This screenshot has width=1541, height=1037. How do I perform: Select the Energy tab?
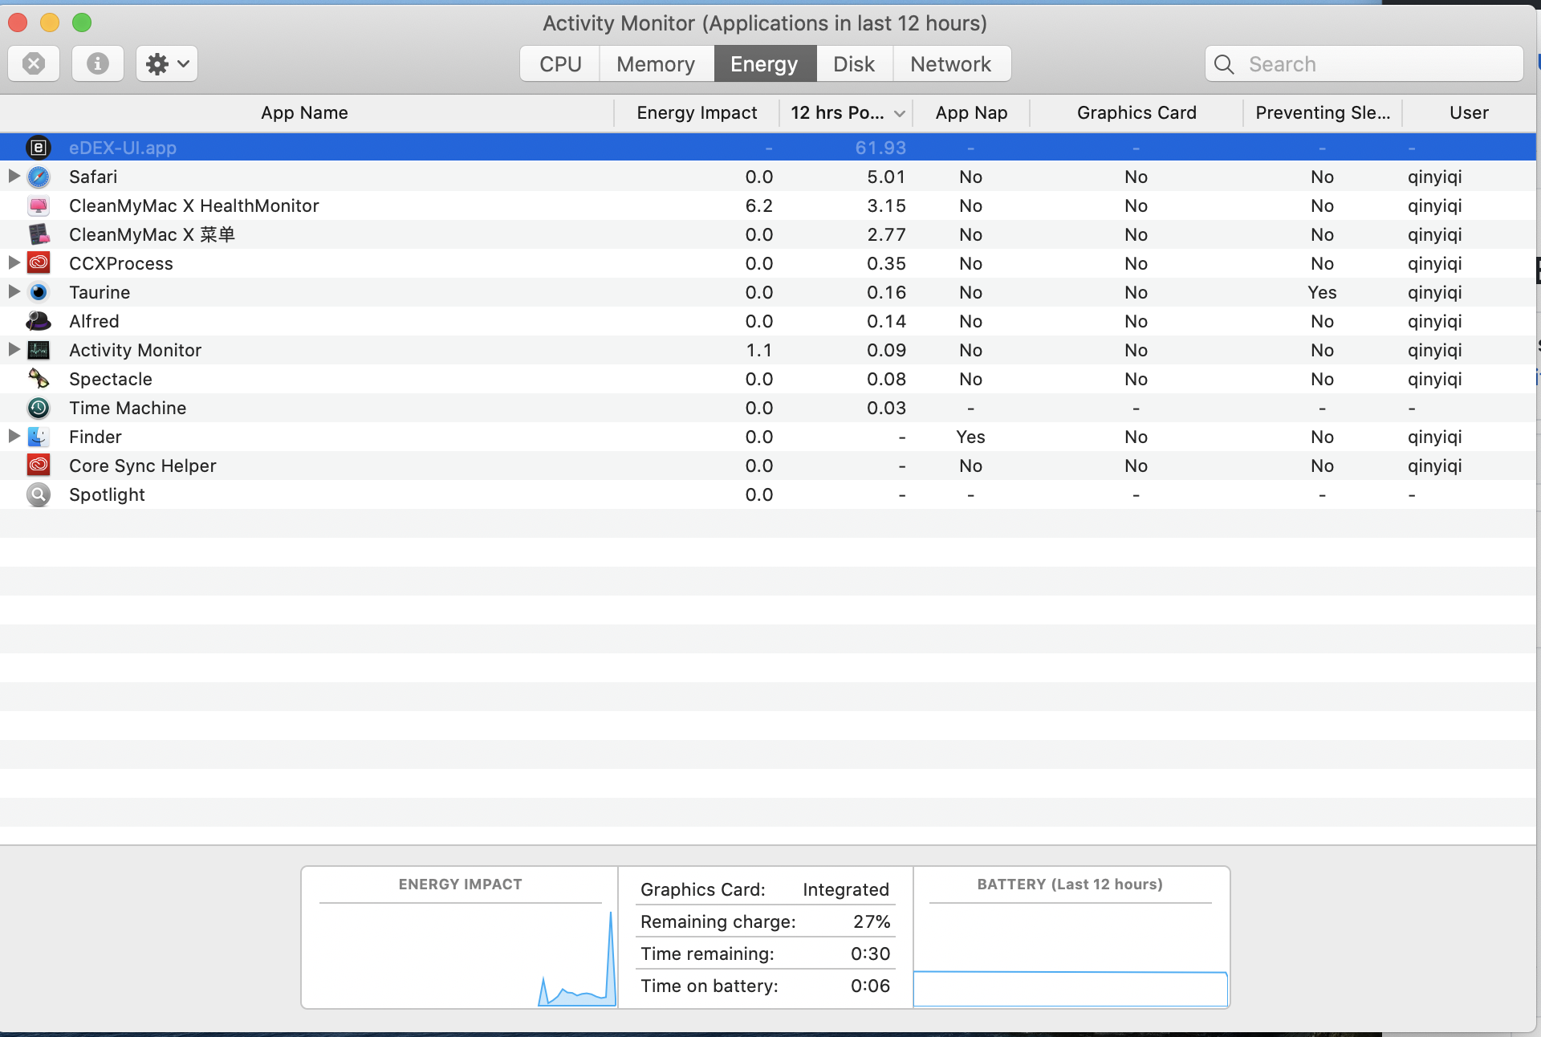coord(764,64)
